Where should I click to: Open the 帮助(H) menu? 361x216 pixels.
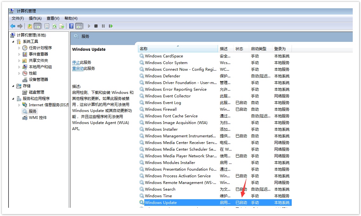(x=71, y=18)
